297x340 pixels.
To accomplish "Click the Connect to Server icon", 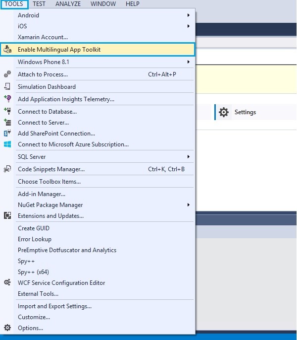I will click(7, 122).
